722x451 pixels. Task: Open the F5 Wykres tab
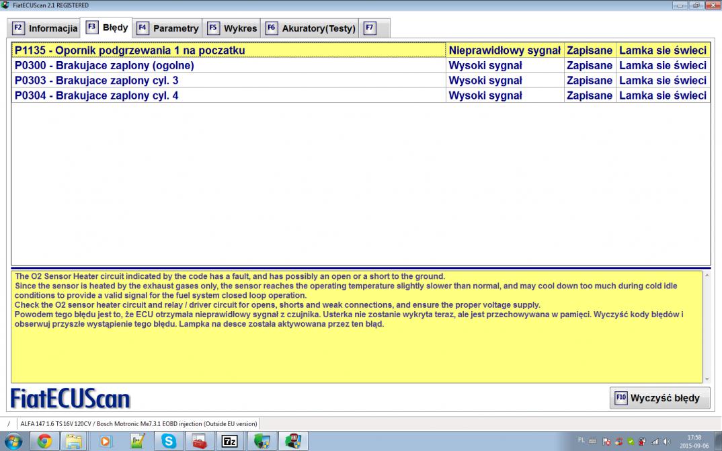(x=232, y=28)
